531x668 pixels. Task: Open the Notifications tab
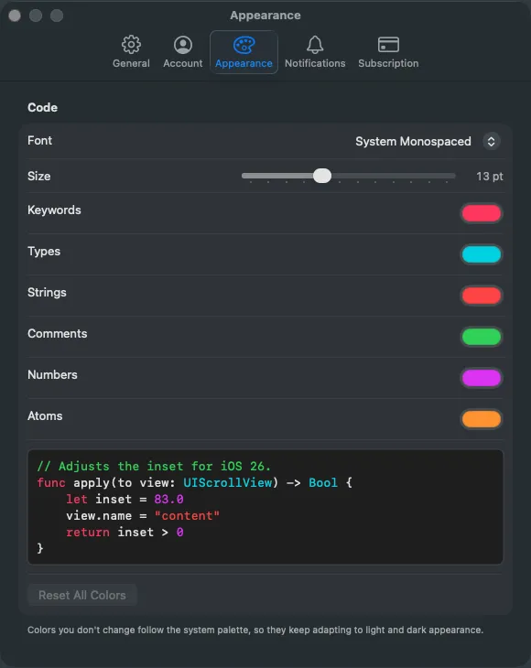click(315, 52)
